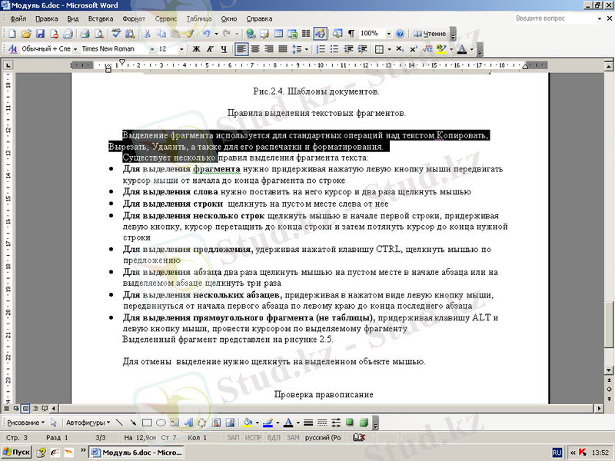This screenshot has width=615, height=461.
Task: Click the yellow text highlight color button
Action: coord(440,49)
